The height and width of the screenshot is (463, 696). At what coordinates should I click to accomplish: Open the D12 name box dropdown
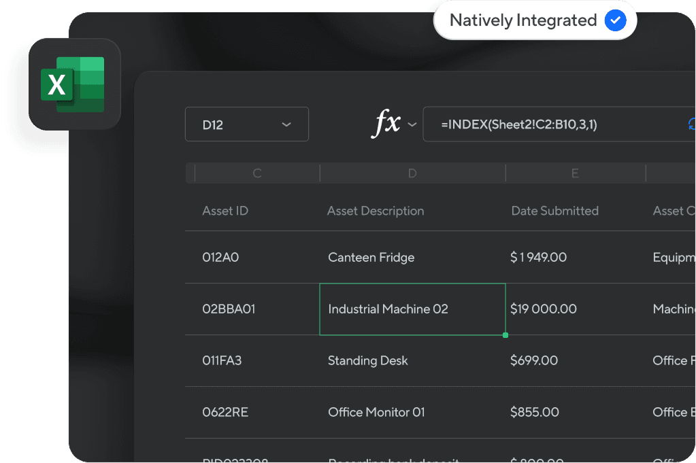point(247,124)
